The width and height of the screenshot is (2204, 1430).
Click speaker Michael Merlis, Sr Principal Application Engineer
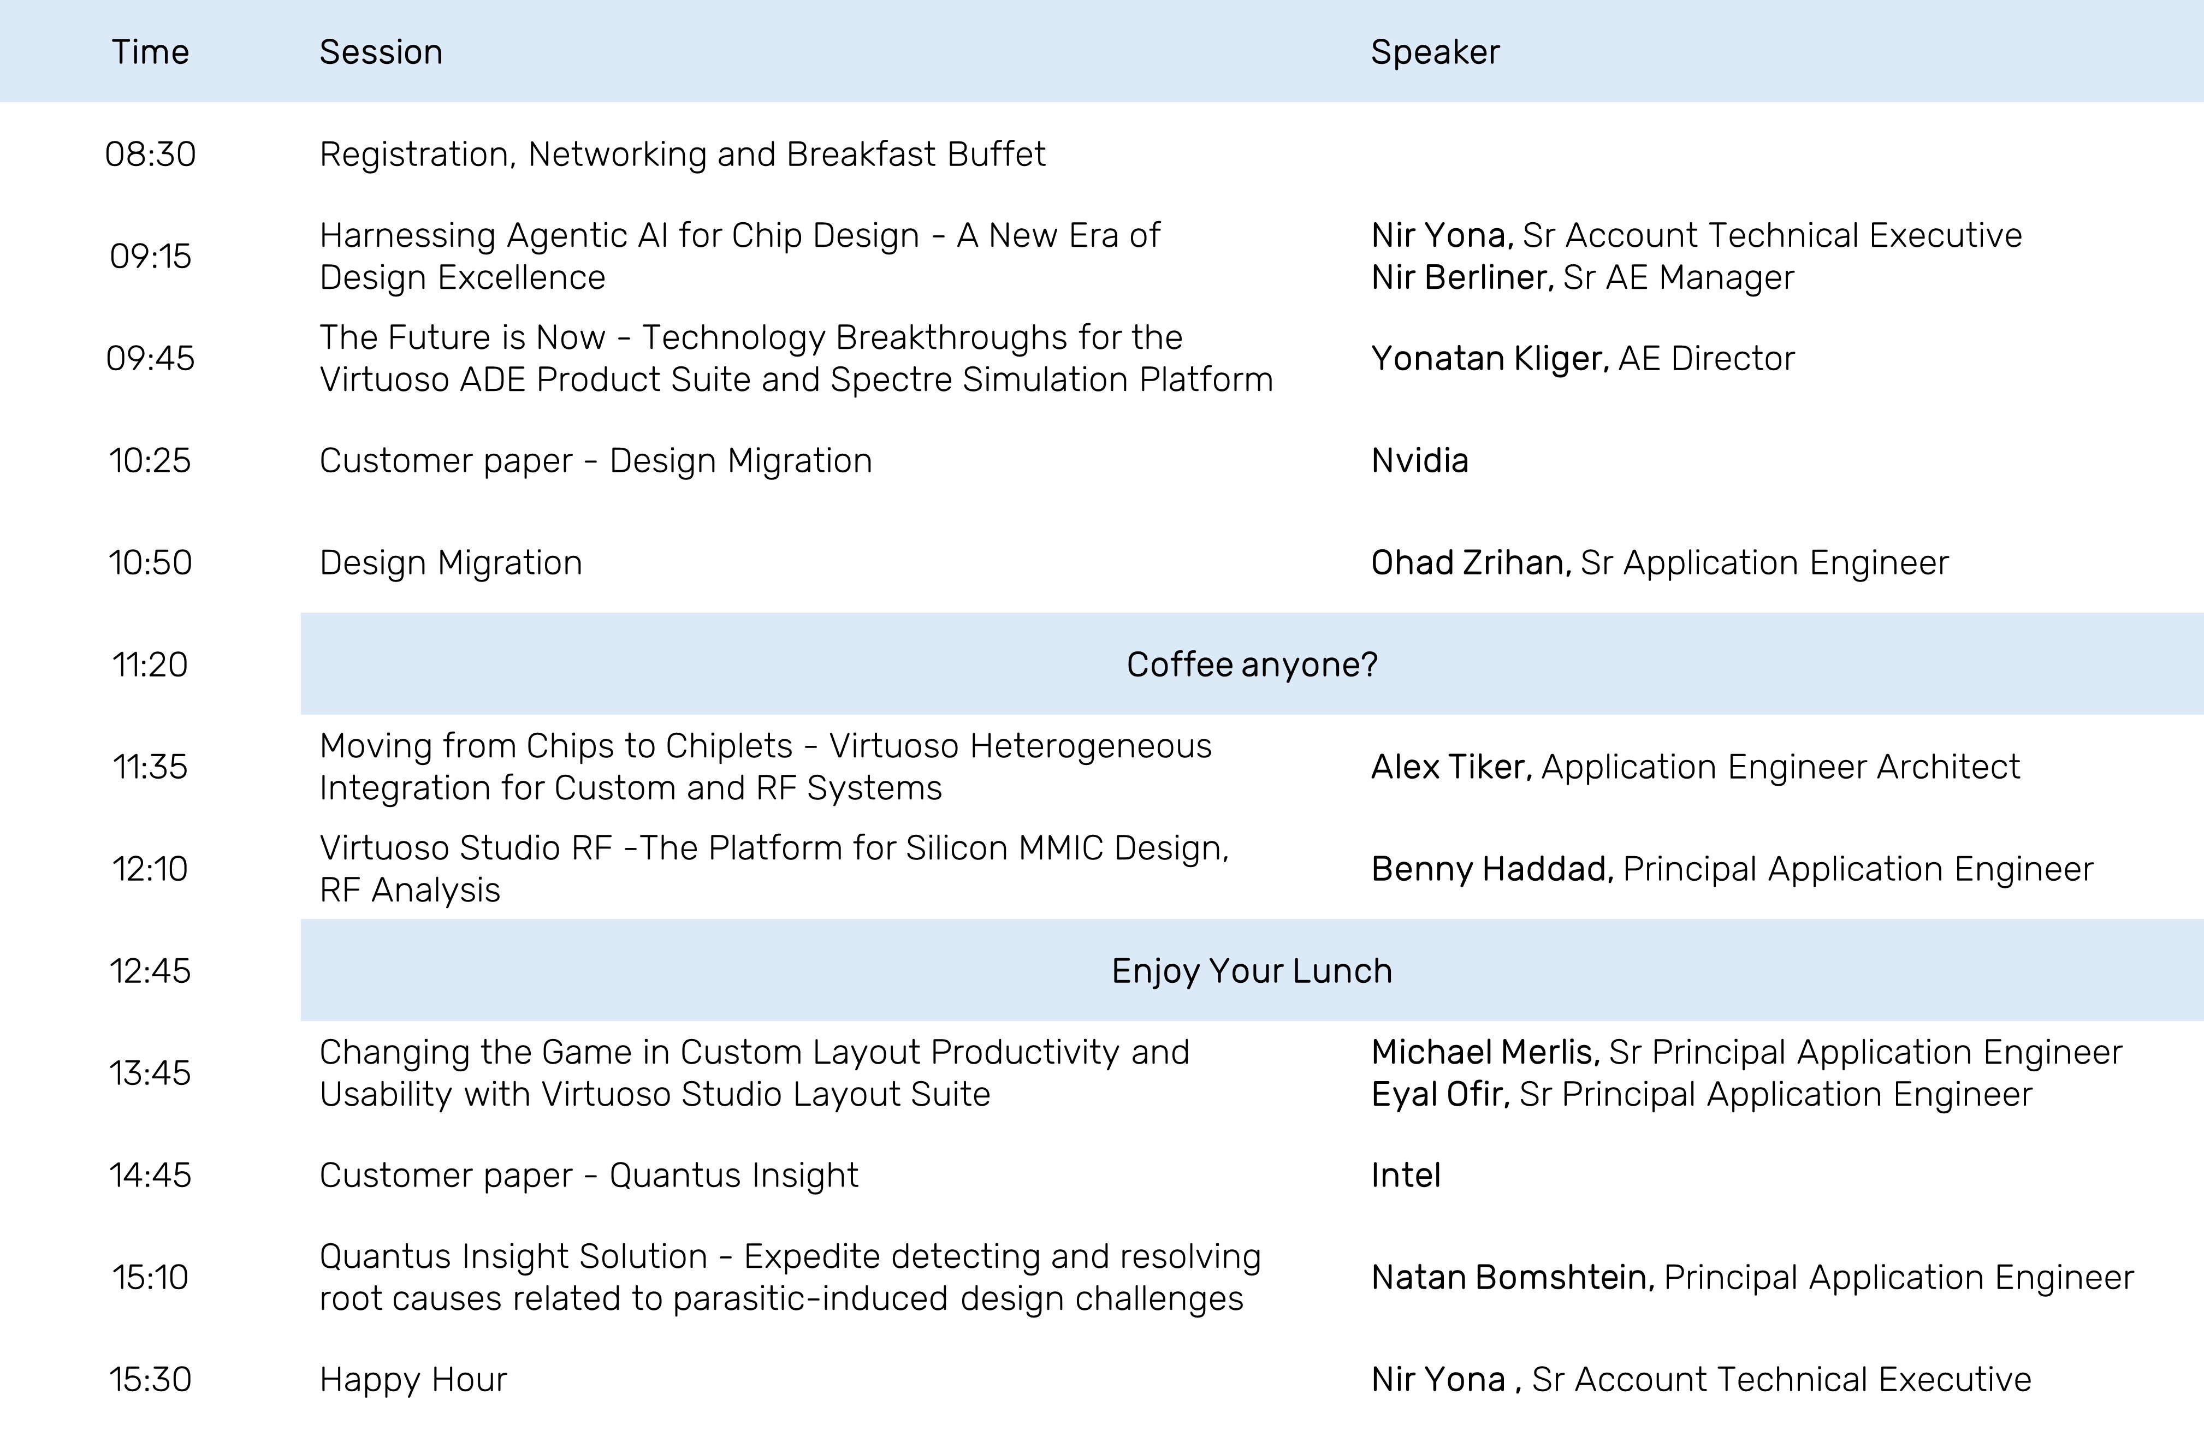point(1746,1053)
